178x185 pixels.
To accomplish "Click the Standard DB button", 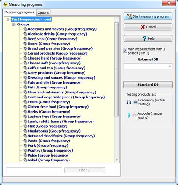I will coord(148,84).
